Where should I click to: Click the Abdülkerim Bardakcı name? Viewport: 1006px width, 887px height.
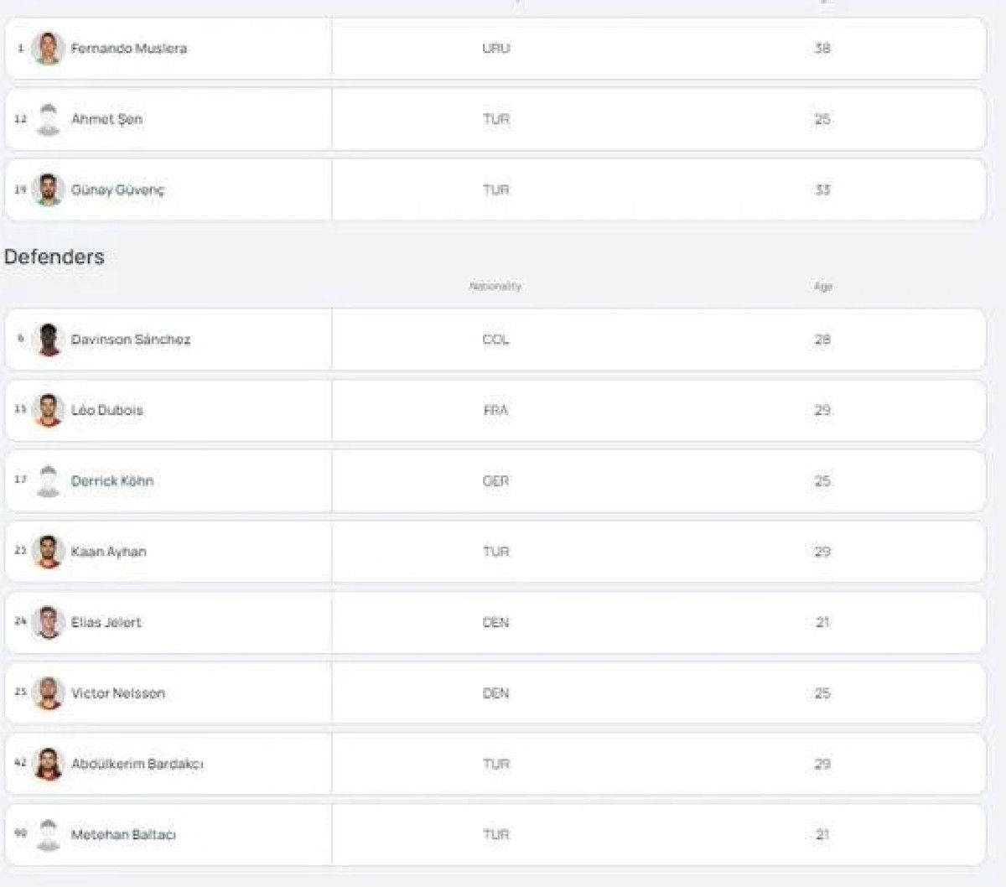point(137,764)
